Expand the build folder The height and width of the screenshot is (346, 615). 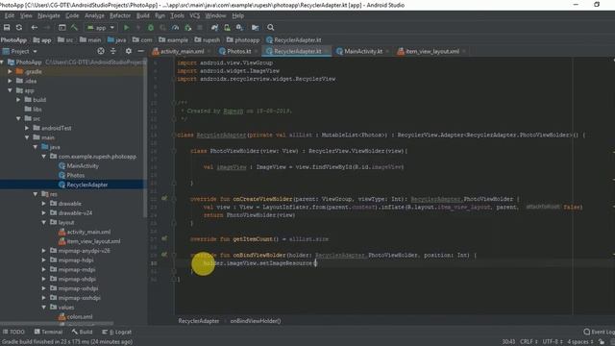(x=18, y=100)
